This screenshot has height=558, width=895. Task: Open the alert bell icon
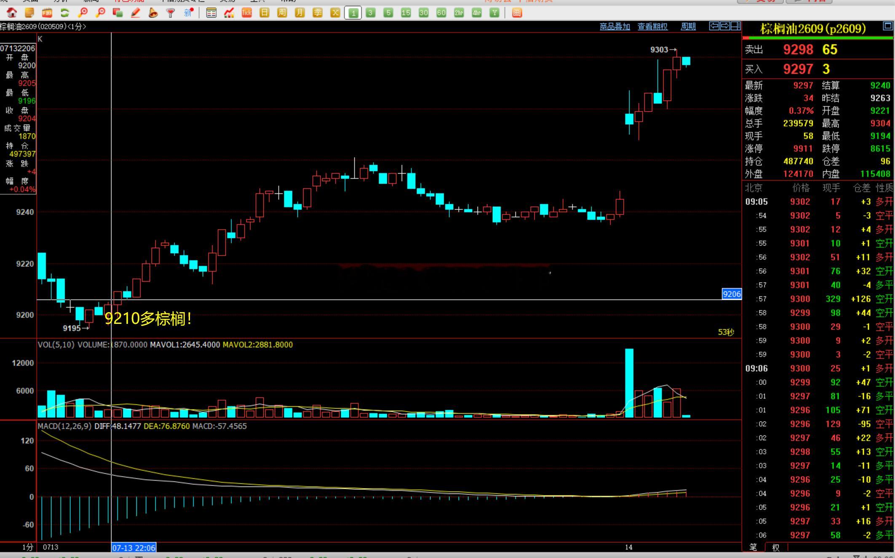(153, 13)
